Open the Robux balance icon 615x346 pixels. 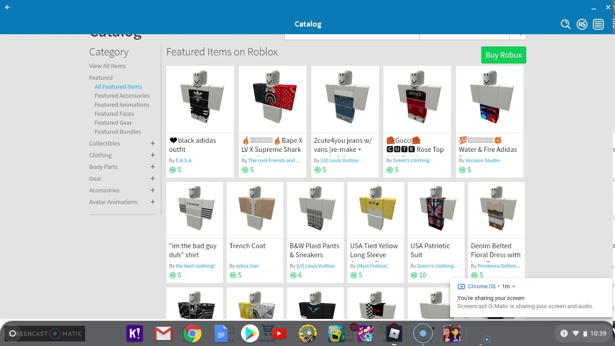pos(582,25)
